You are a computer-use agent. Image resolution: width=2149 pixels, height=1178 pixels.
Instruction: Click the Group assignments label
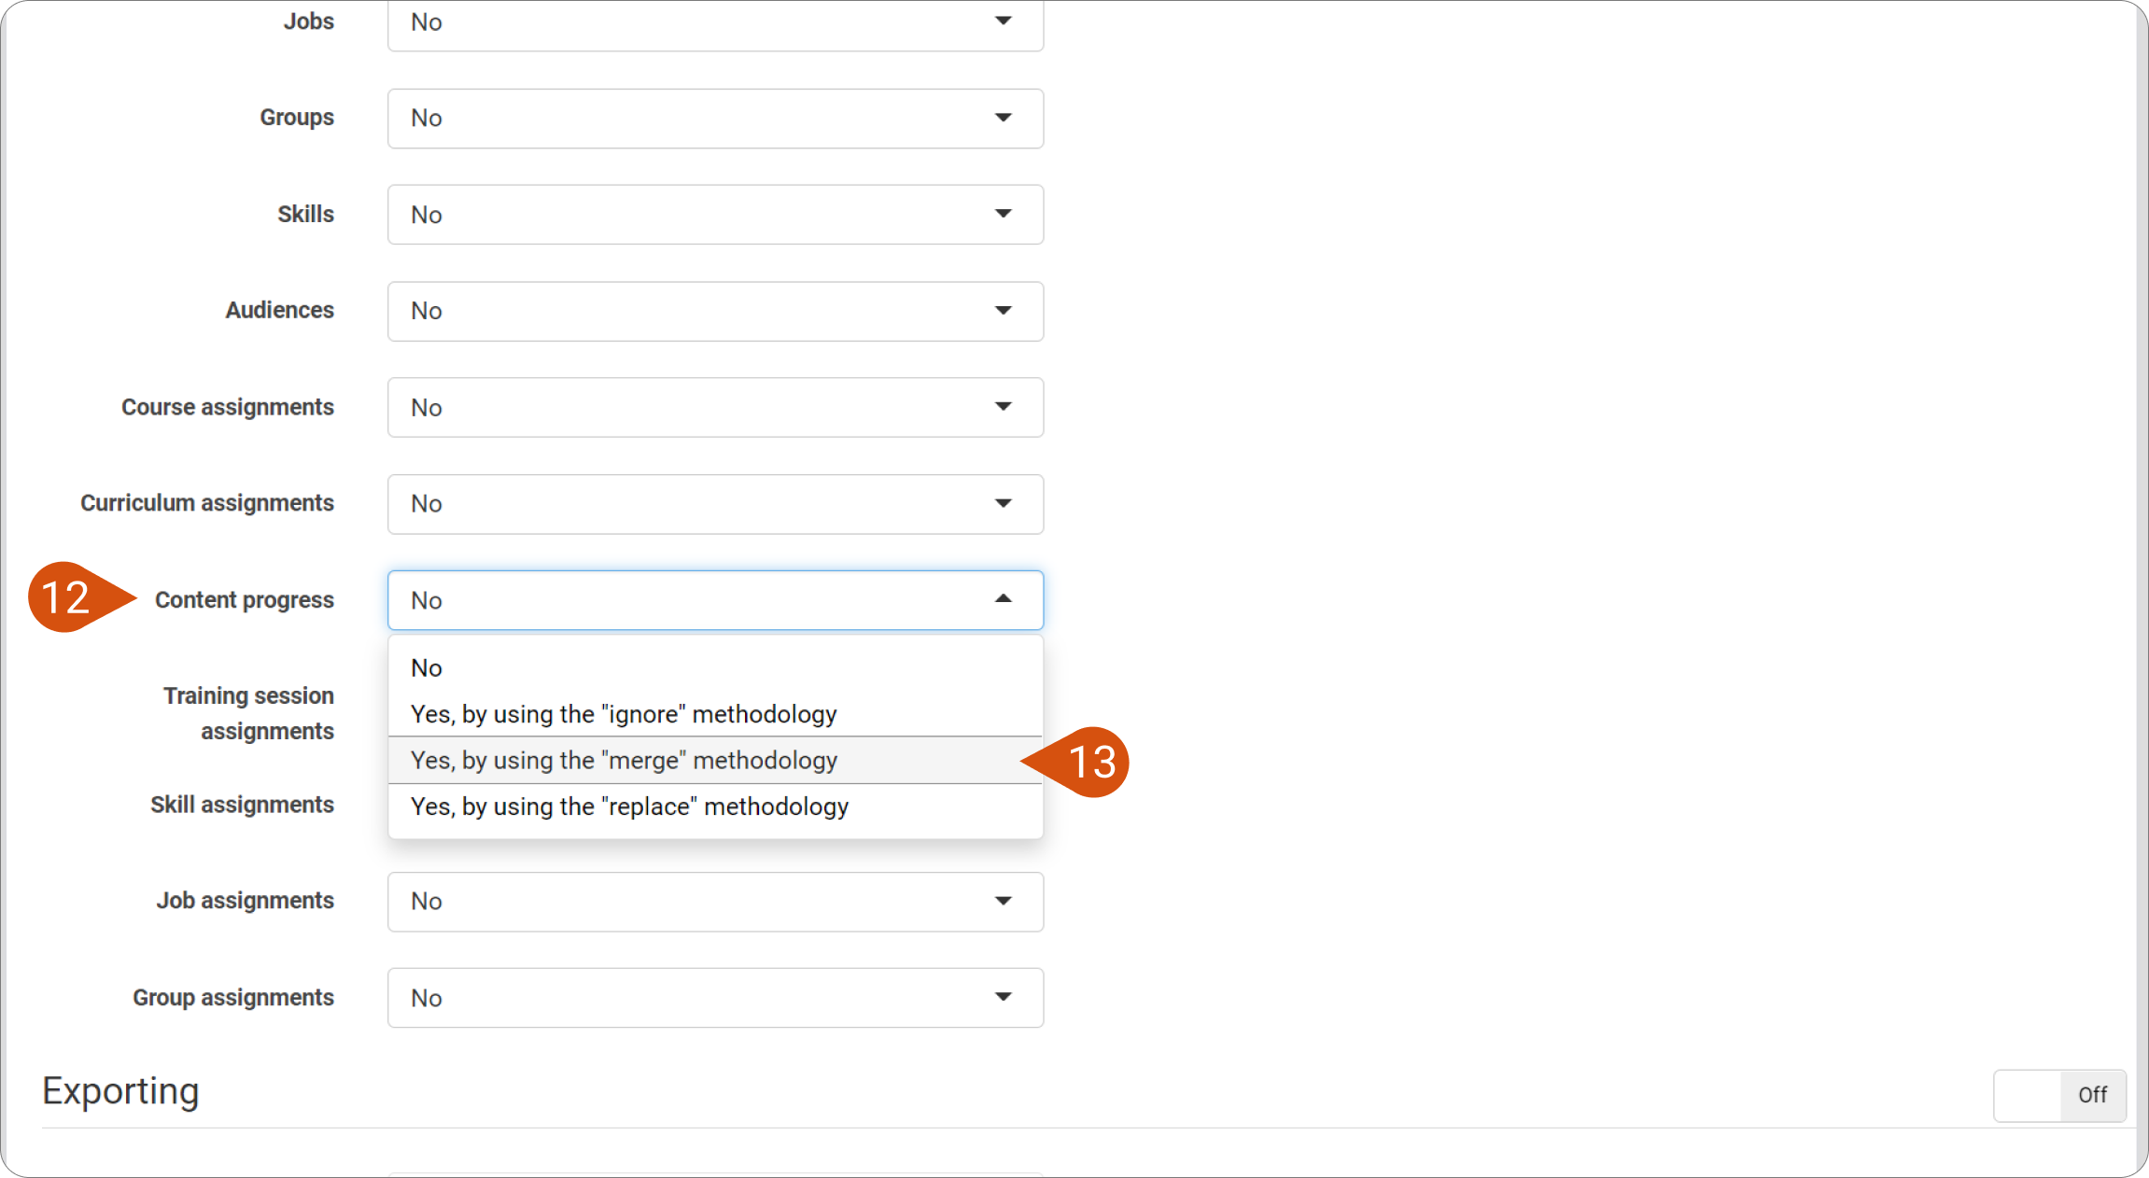point(233,998)
